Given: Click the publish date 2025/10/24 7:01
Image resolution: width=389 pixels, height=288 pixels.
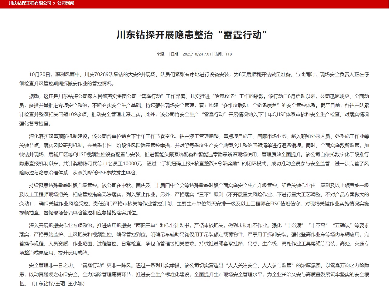Looking at the screenshot, I should click(197, 54).
